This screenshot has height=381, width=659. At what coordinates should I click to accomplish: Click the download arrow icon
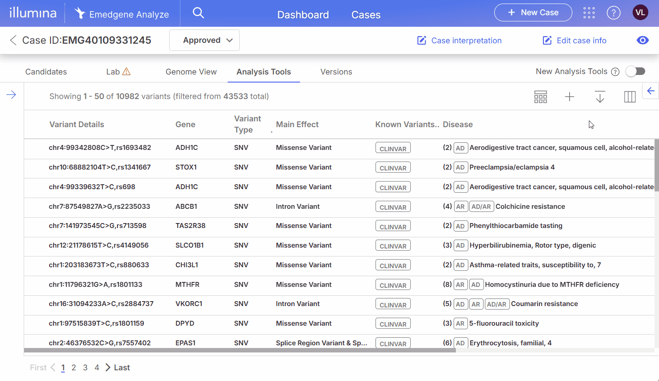click(x=600, y=97)
